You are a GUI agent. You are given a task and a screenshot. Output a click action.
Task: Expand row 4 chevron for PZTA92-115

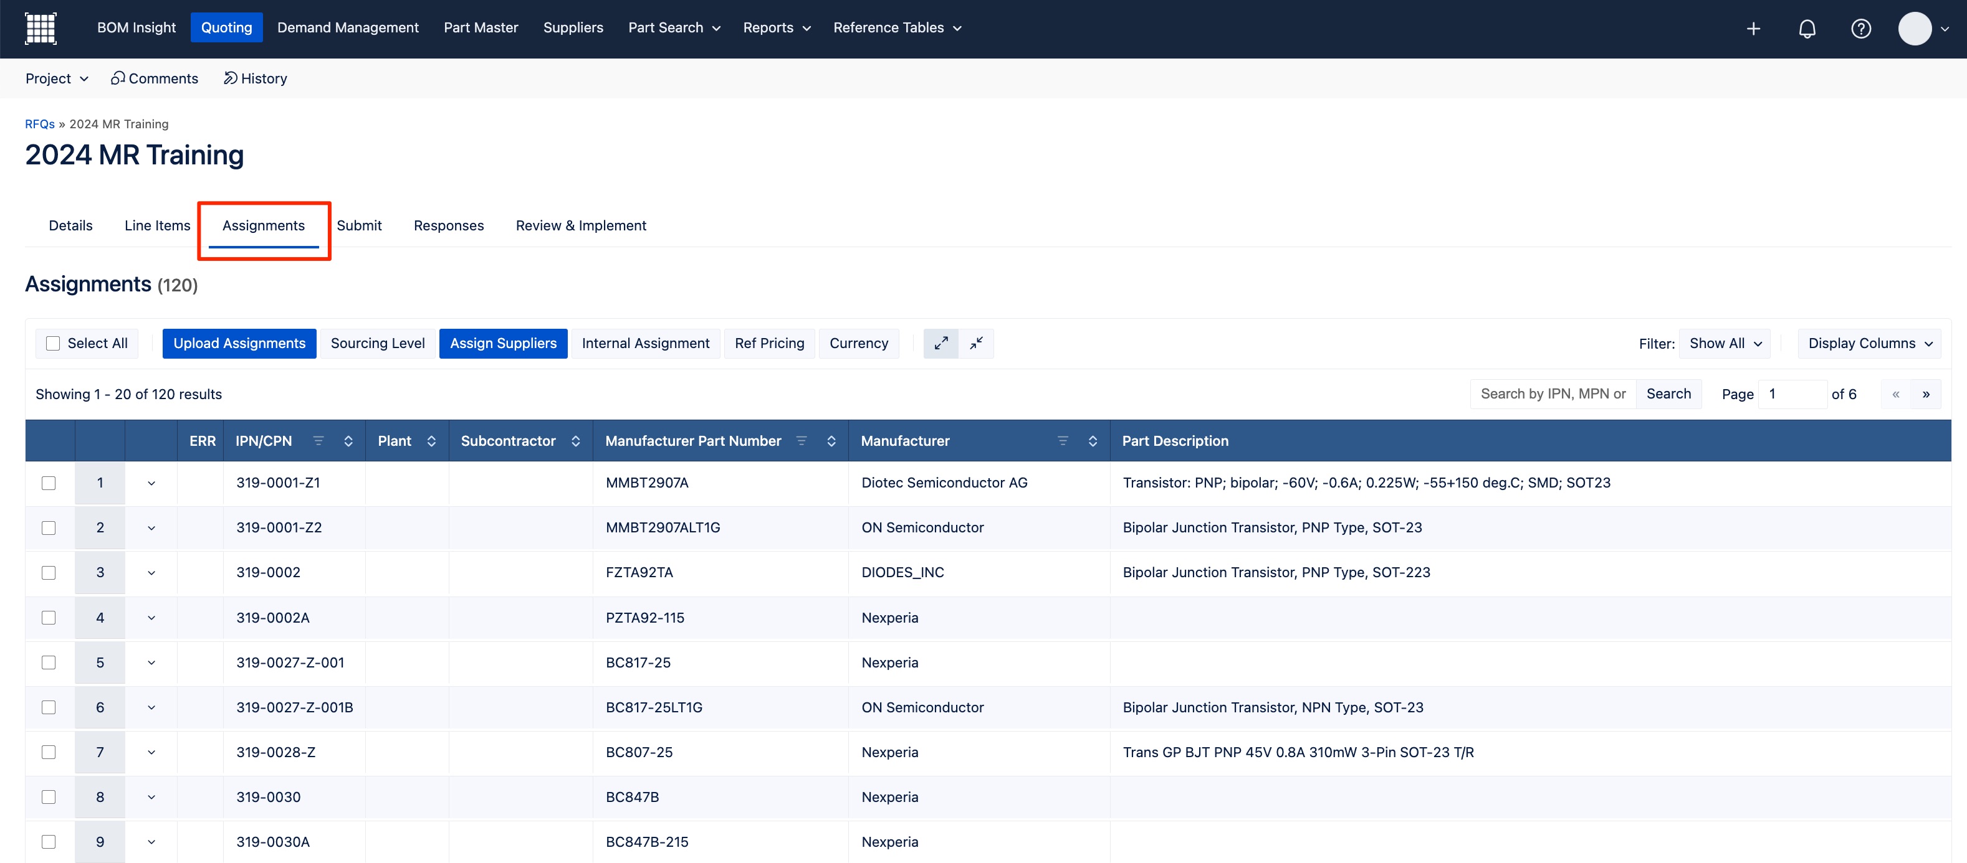[x=151, y=618]
